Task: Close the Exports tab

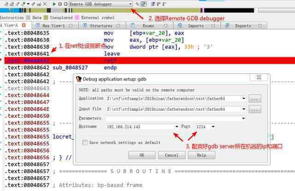Action: pyautogui.click(x=260, y=26)
